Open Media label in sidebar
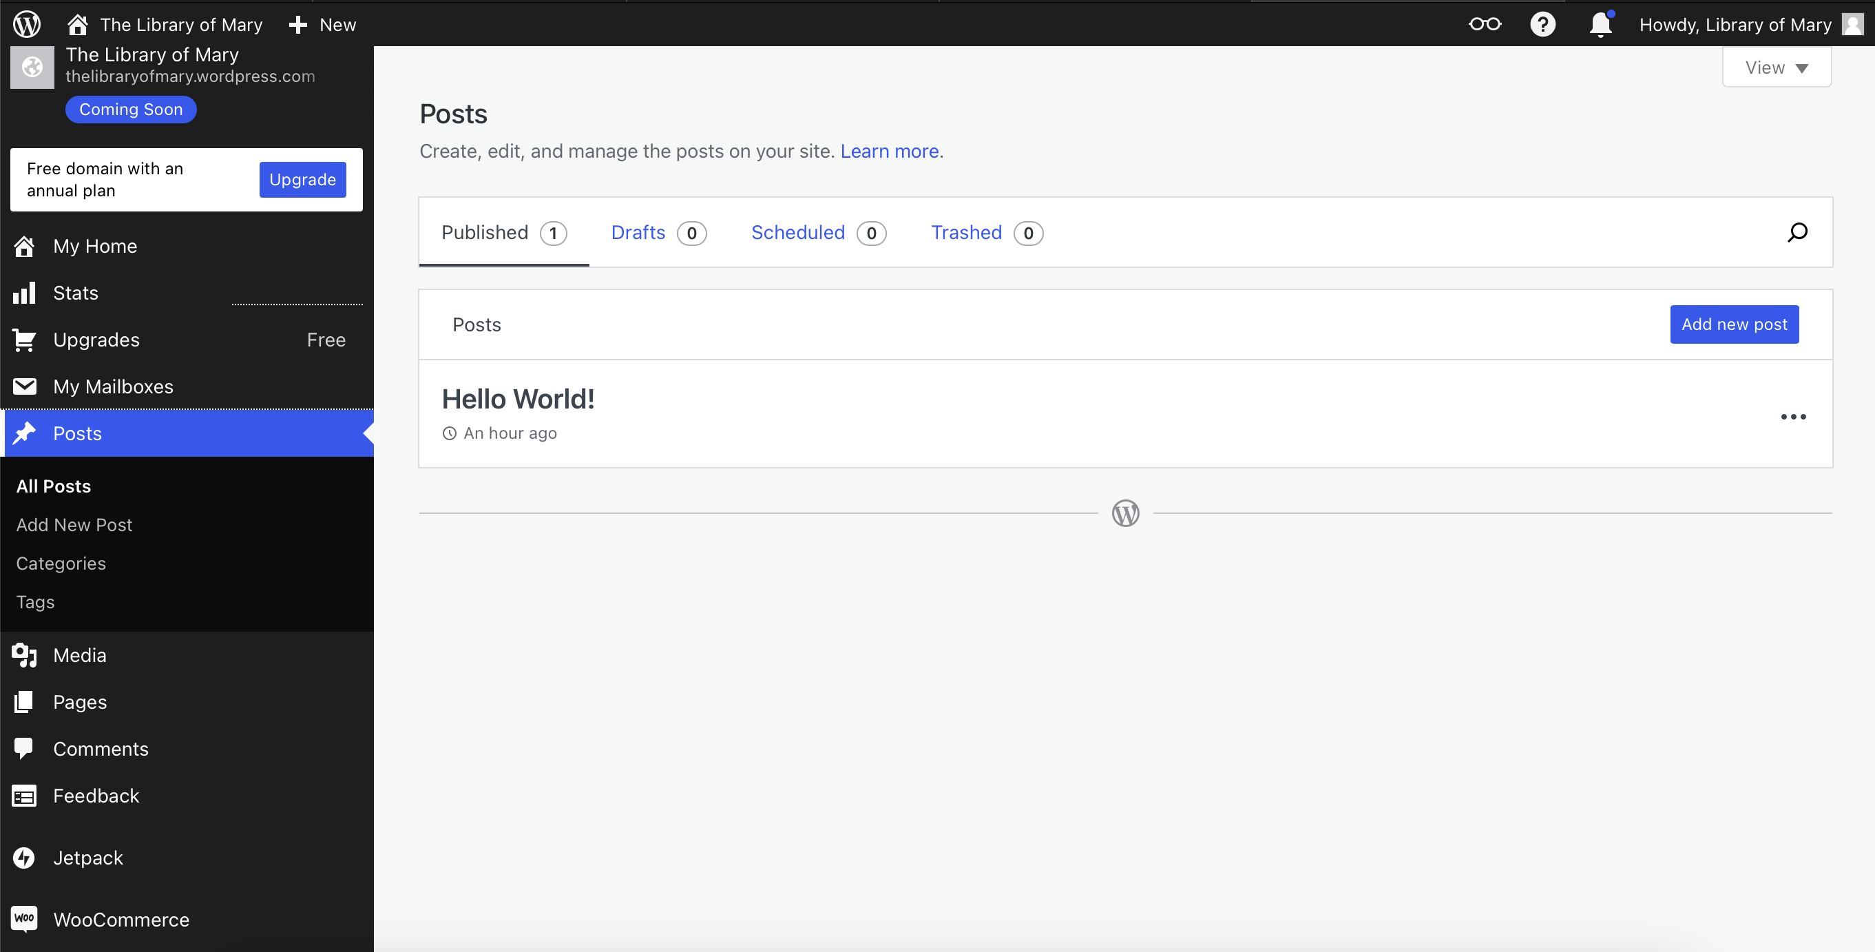 tap(80, 655)
